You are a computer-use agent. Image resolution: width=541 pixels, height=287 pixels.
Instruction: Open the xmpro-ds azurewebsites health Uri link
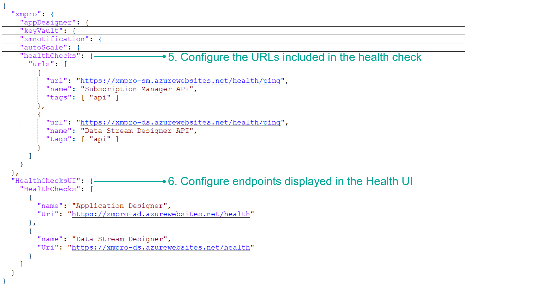[x=161, y=248]
